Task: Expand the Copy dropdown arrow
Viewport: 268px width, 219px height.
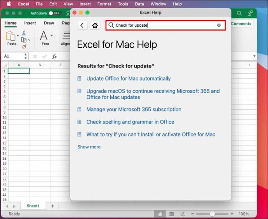Action: (30, 40)
